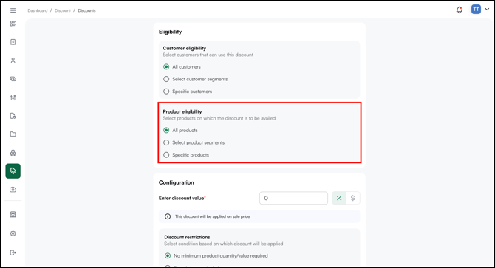Screen dimensions: 495x268
Task: Select the dollar amount discount type
Action: (353, 198)
